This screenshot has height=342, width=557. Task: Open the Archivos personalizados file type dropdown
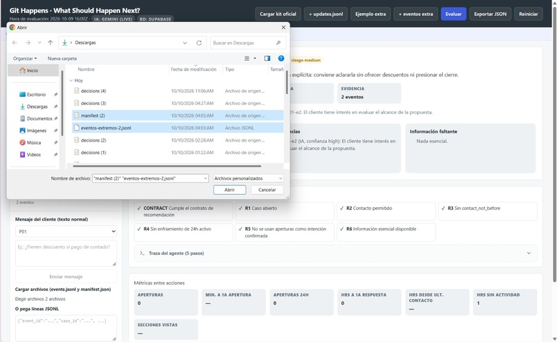(248, 179)
